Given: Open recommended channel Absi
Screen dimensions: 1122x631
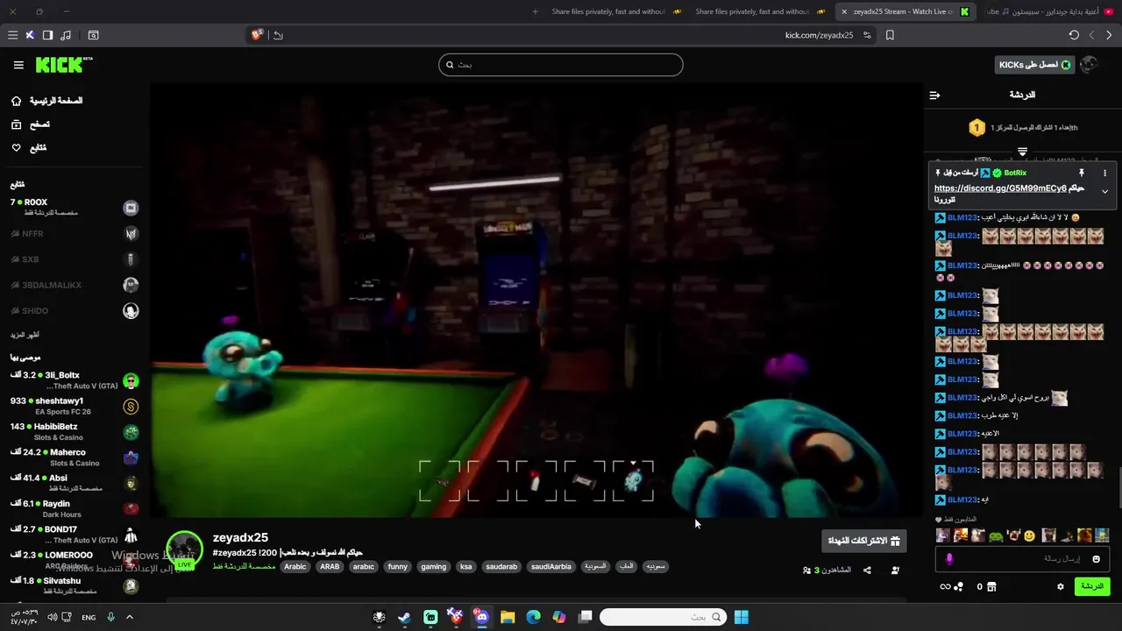Looking at the screenshot, I should pos(75,483).
